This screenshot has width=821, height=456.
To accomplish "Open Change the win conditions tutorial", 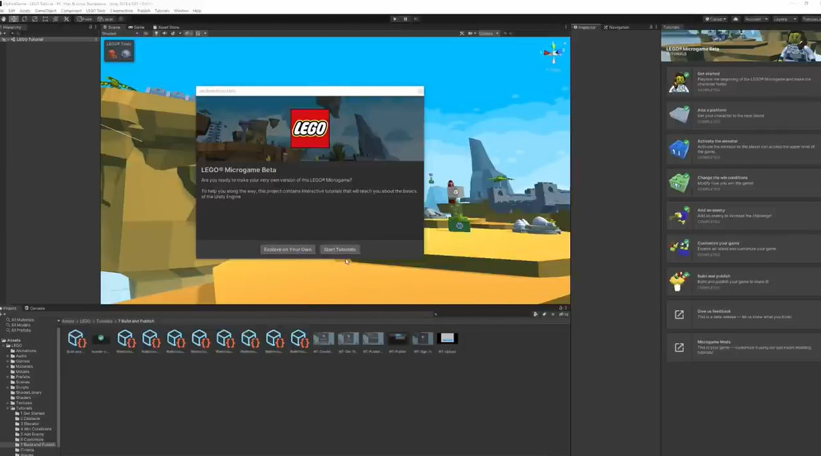I will pos(743,183).
